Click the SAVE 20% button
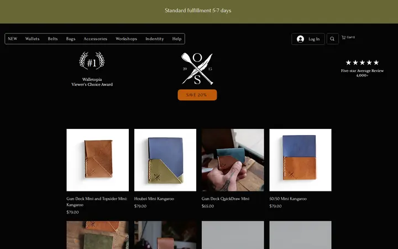Viewport: 398px width, 249px height. [x=197, y=95]
